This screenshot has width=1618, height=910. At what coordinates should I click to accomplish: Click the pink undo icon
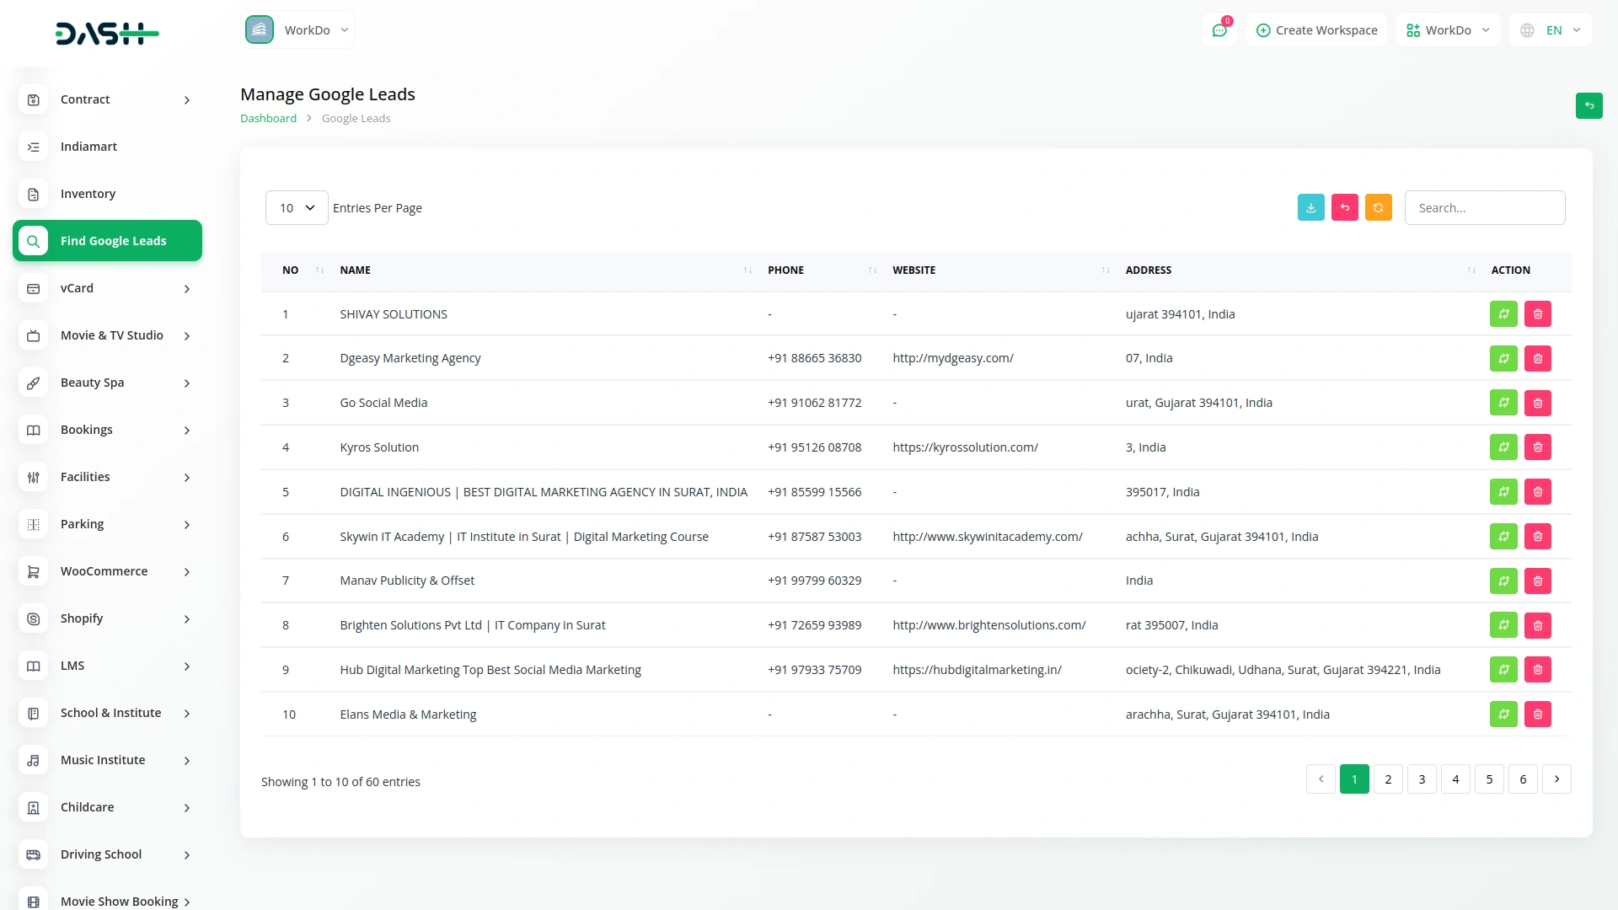[1344, 207]
